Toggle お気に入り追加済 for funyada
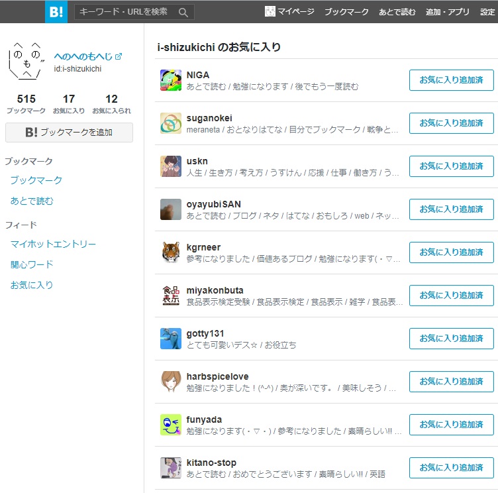Viewport: 498px width, 493px height. [x=452, y=425]
